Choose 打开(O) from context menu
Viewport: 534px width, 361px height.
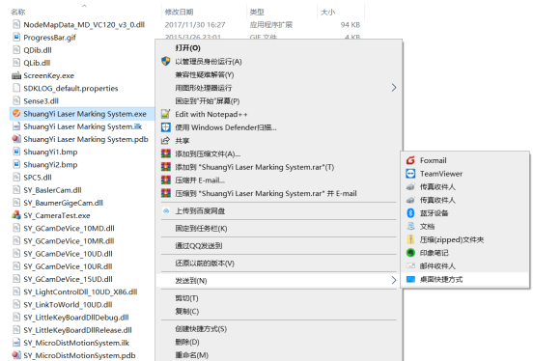click(278, 48)
